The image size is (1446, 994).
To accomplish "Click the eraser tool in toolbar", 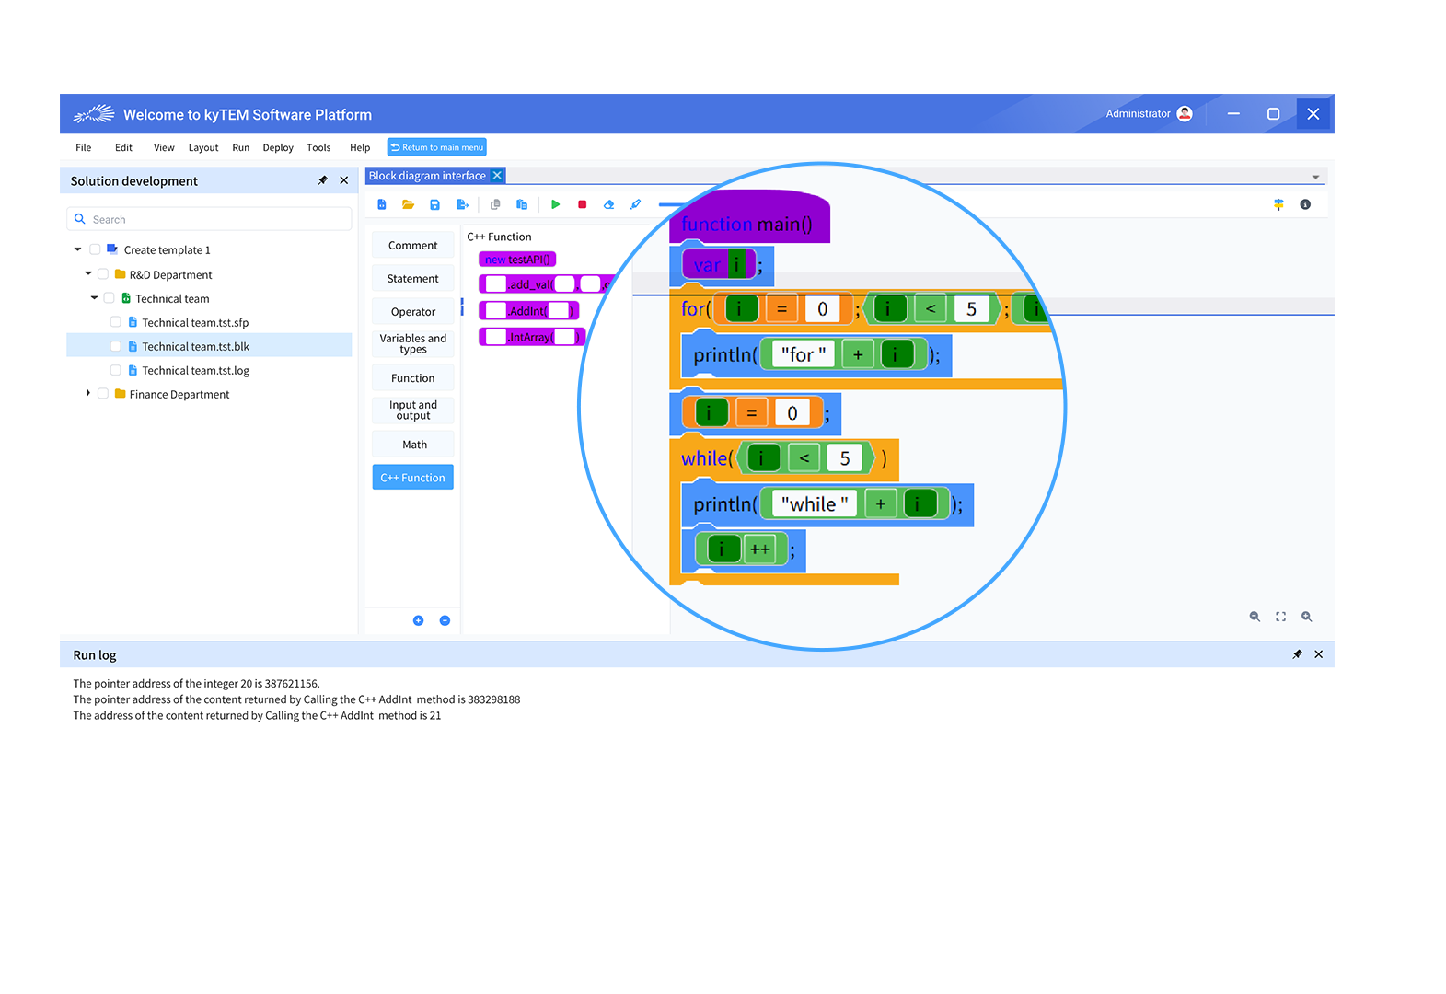I will [608, 204].
